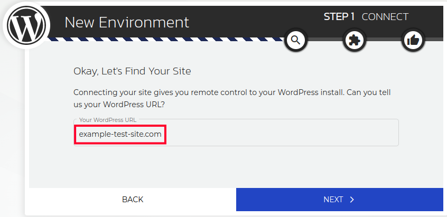
Task: Select the magnifying glass search step icon
Action: point(296,40)
